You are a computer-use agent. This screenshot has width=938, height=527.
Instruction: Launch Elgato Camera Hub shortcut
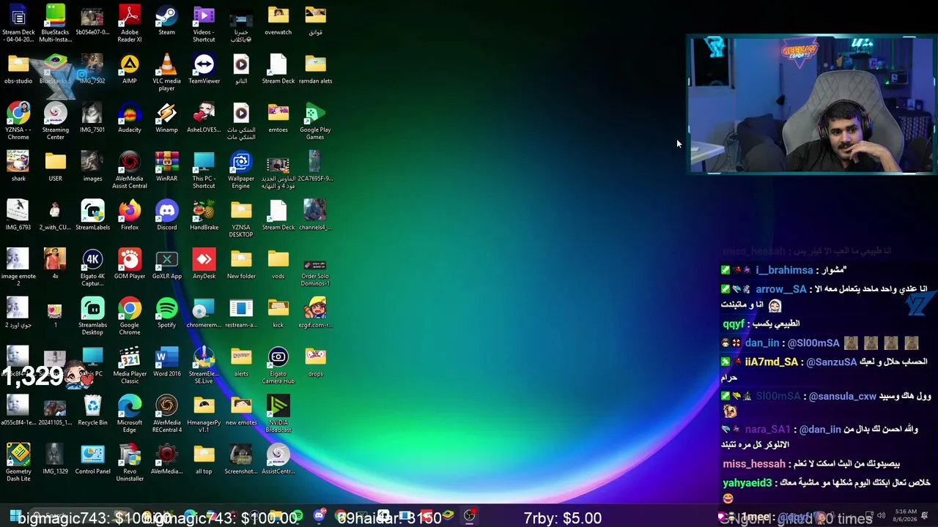coord(278,365)
